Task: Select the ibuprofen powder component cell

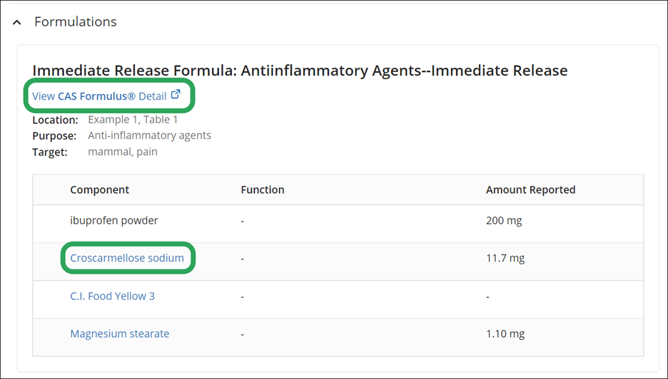Action: (114, 221)
